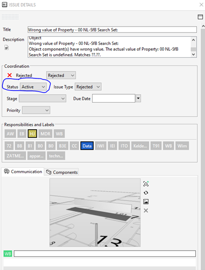
Task: Click the Title input field
Action: 112,30
